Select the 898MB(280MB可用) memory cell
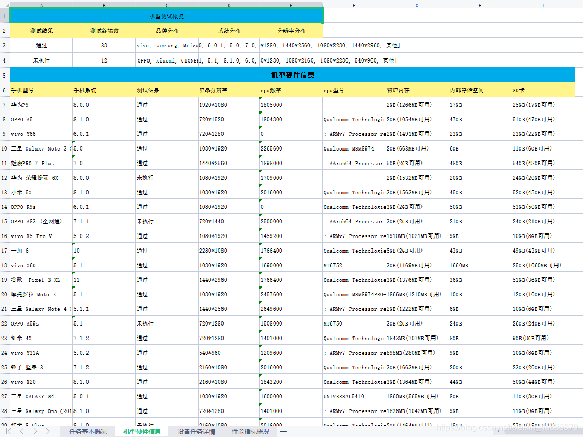Image resolution: width=583 pixels, height=437 pixels. coord(417,353)
